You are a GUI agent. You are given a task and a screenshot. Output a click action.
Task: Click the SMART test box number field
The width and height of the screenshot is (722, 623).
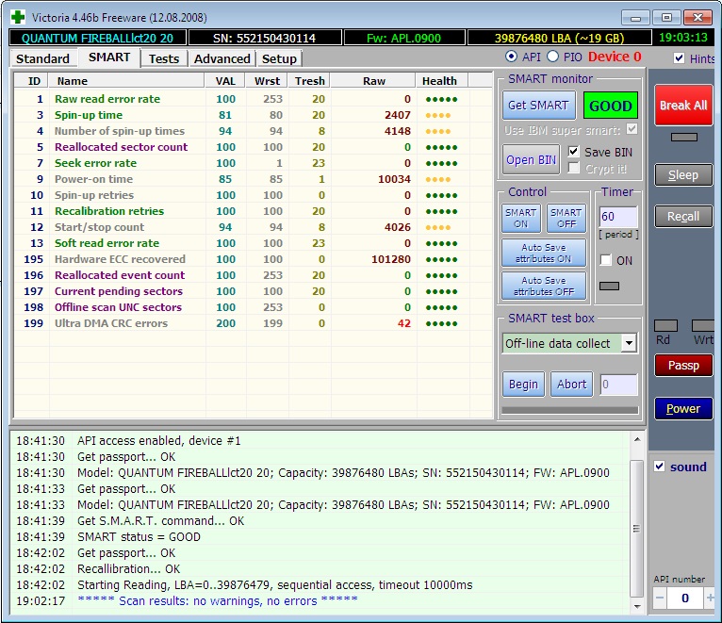[619, 384]
